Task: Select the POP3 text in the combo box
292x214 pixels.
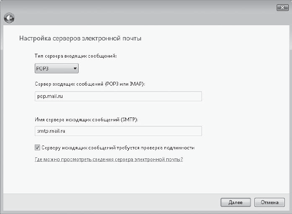Action: pyautogui.click(x=42, y=68)
